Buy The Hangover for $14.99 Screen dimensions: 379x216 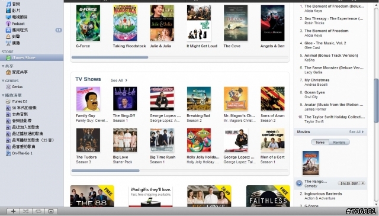click(349, 183)
